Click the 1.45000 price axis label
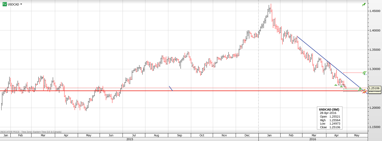Viewport: 382px width, 141px height. coord(374,11)
